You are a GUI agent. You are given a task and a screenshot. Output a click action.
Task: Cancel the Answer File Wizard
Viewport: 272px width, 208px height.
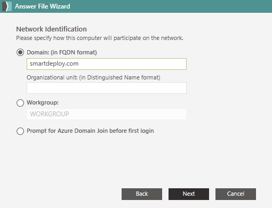tap(236, 194)
